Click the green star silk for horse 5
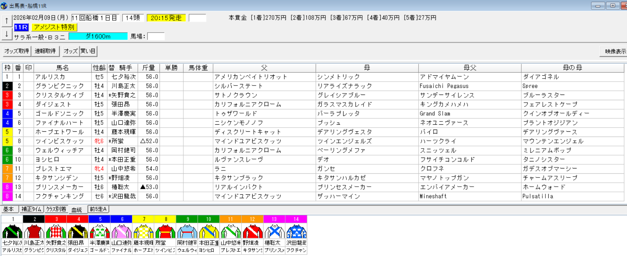Image resolution: width=627 pixels, height=256 pixels. click(x=100, y=232)
